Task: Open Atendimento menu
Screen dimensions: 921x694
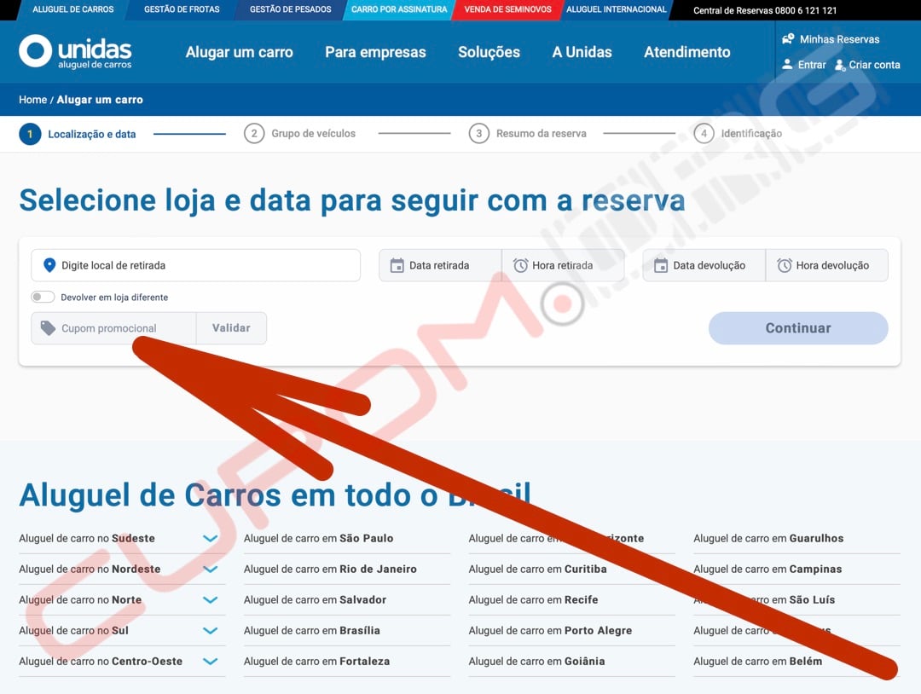Action: [x=687, y=52]
